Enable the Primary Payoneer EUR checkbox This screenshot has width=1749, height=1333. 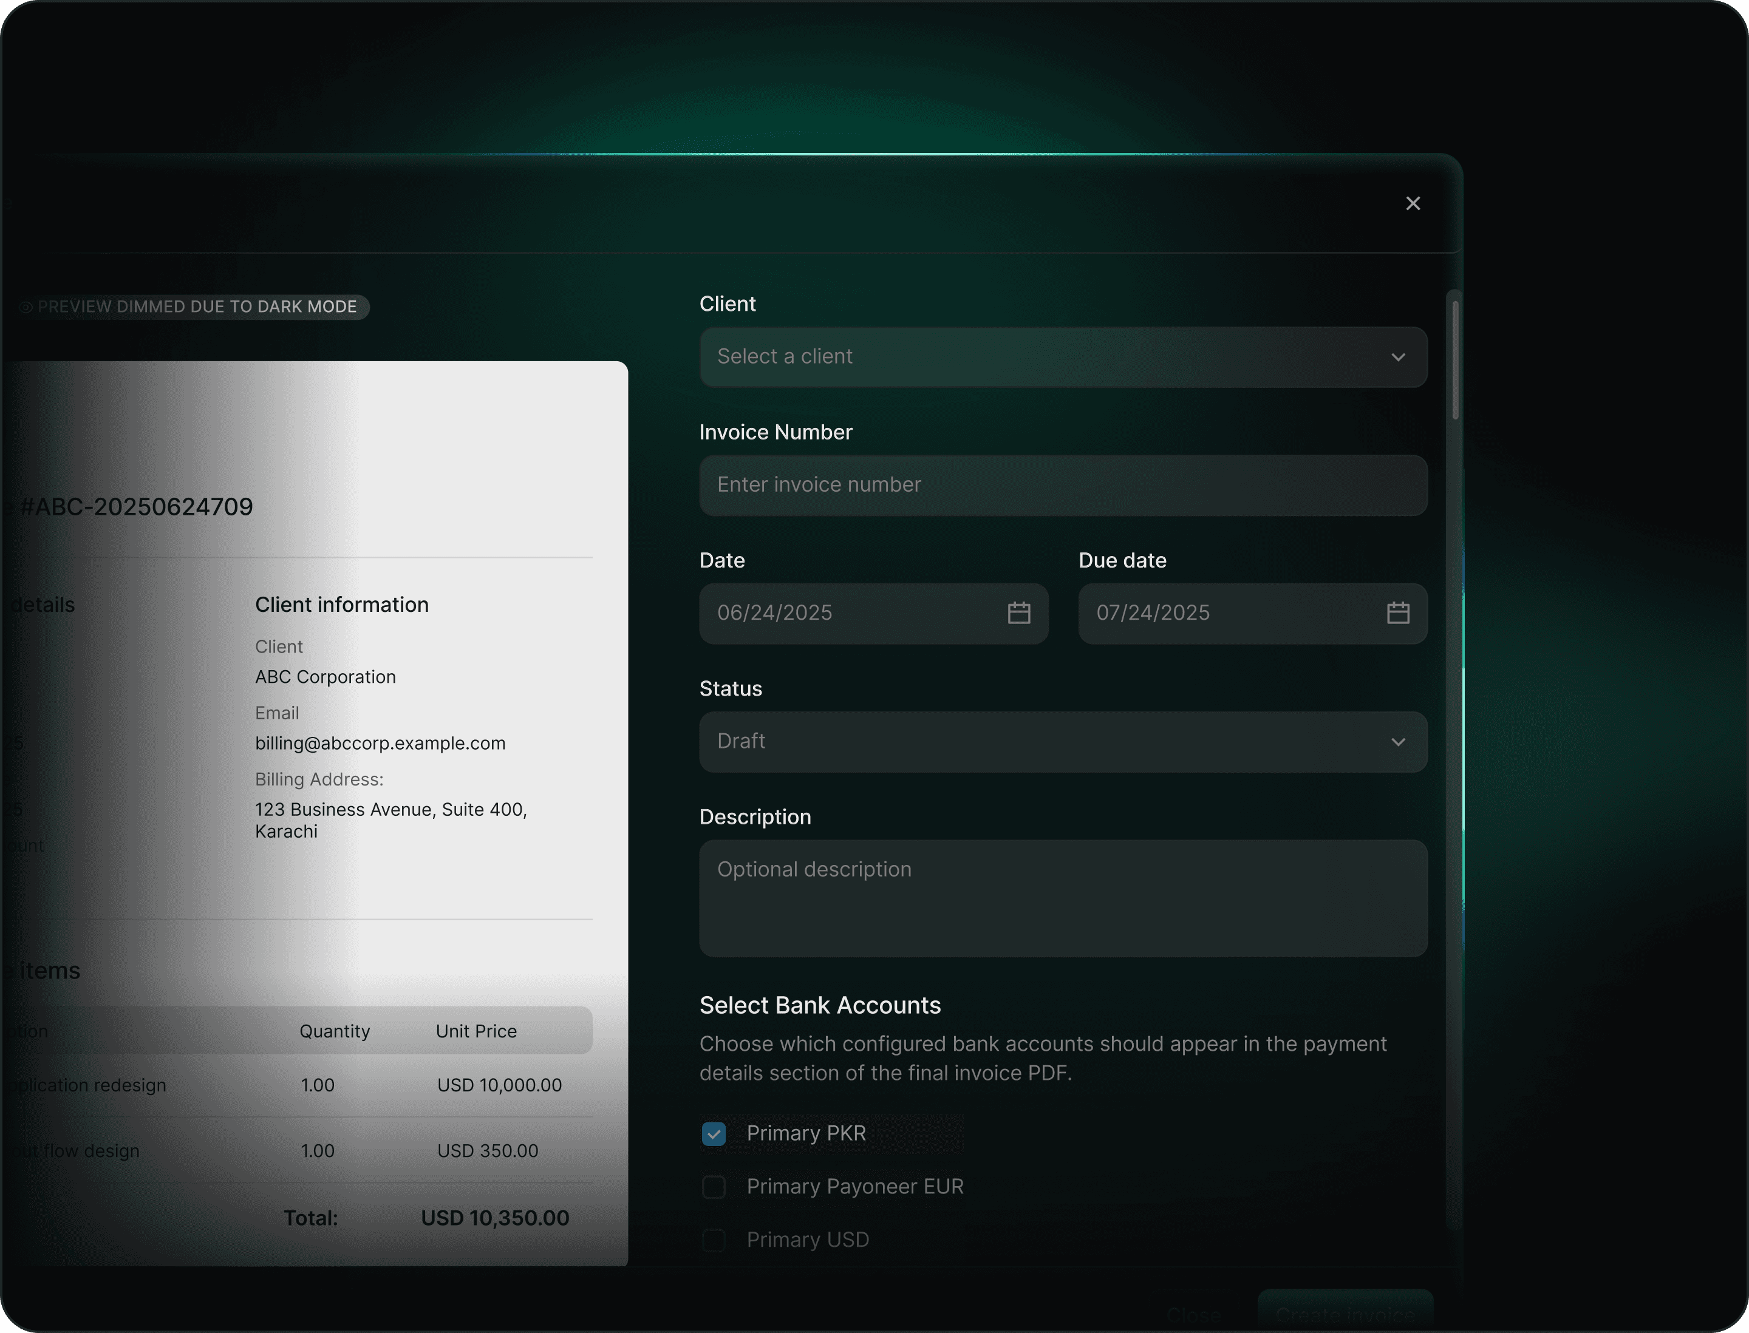click(x=714, y=1187)
